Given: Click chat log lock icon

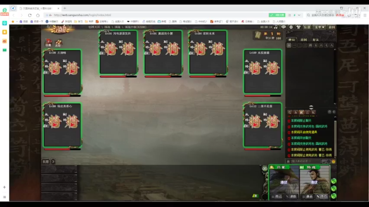Looking at the screenshot, I should point(329,112).
